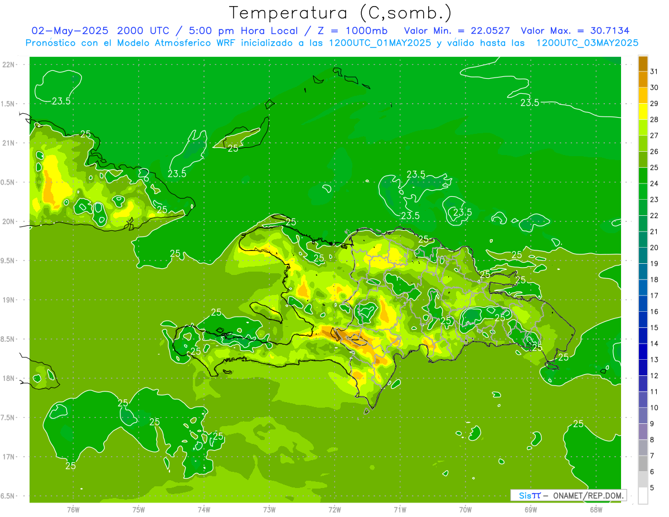Click the colorbar legend value '20'
Viewport: 669px width, 517px height.
654,248
